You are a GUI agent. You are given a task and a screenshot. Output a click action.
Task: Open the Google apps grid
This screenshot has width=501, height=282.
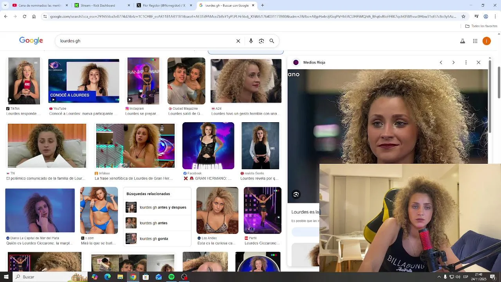click(475, 41)
